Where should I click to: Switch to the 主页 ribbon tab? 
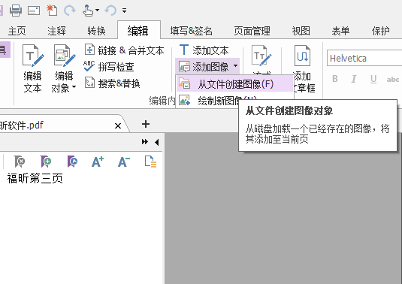click(17, 31)
